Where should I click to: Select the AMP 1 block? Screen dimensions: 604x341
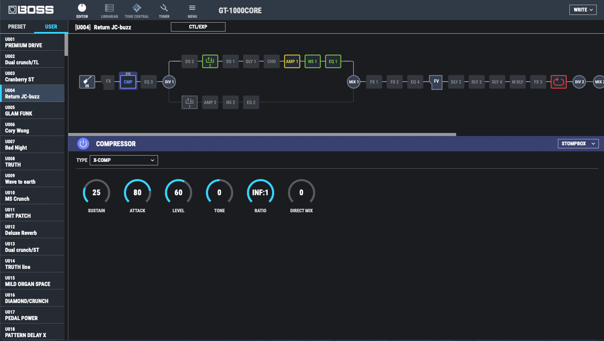[x=292, y=61]
